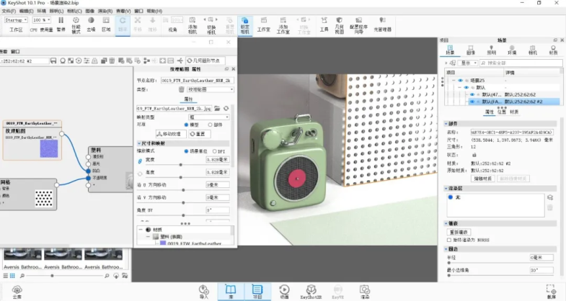Adjust the 宽度 (width) slider
This screenshot has width=566, height=301.
click(x=180, y=164)
